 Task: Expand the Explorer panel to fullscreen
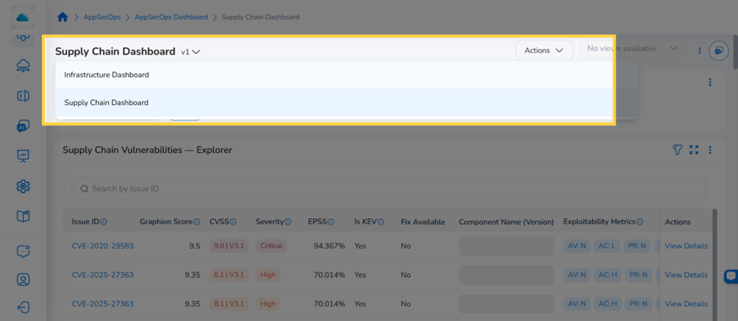[694, 150]
